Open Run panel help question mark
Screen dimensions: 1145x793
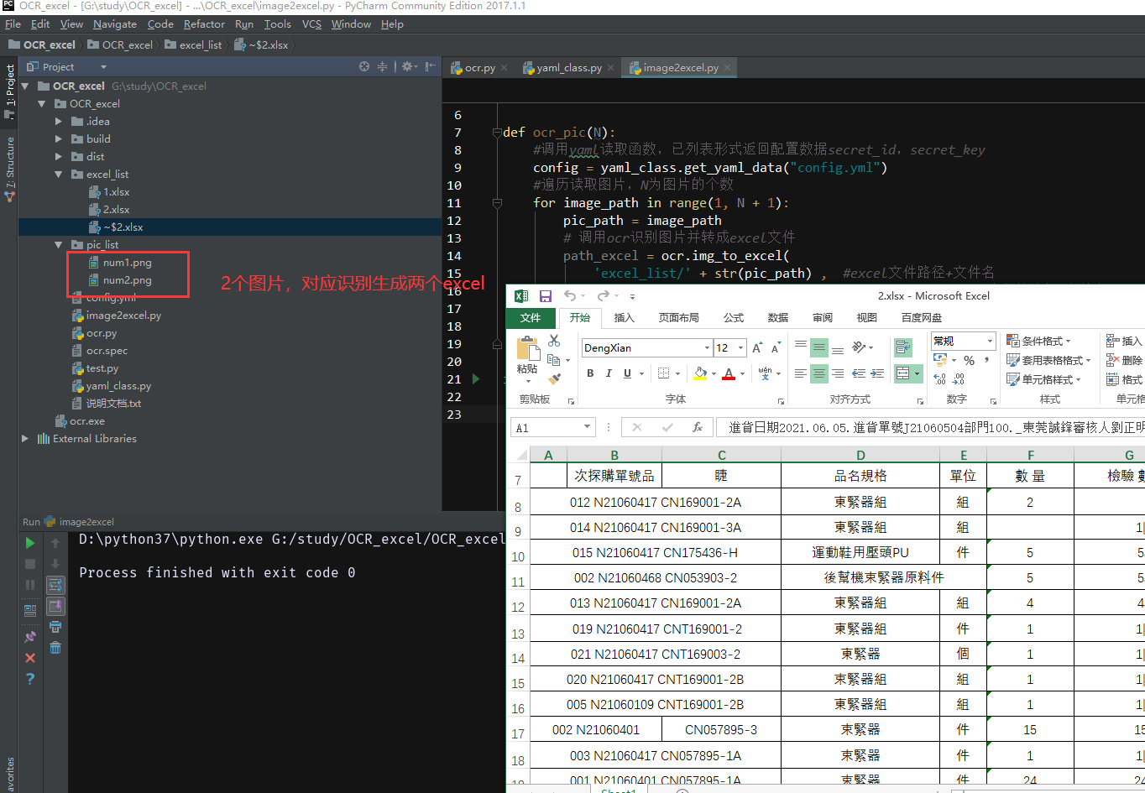pos(30,679)
